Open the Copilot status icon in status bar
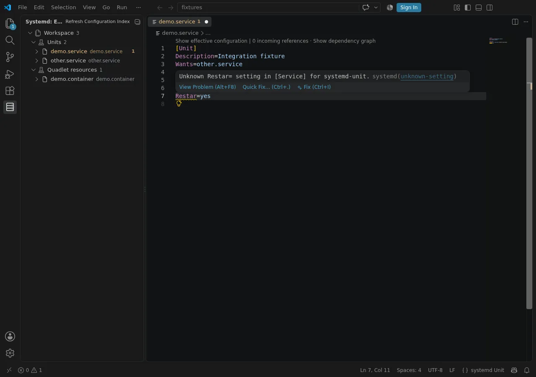Viewport: 536px width, 377px height. pos(514,370)
